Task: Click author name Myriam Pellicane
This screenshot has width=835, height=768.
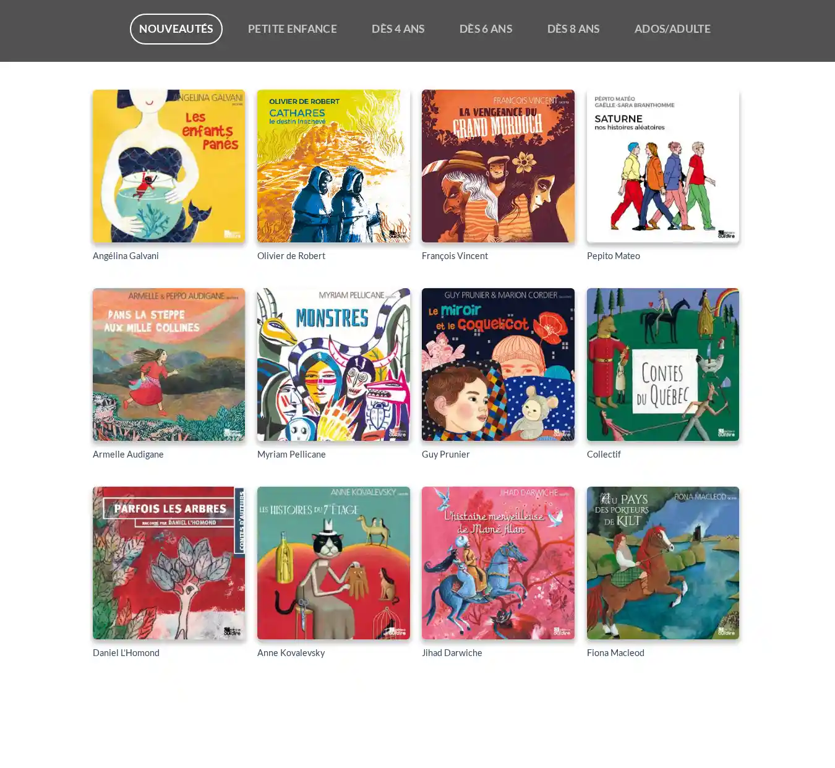Action: (x=291, y=454)
